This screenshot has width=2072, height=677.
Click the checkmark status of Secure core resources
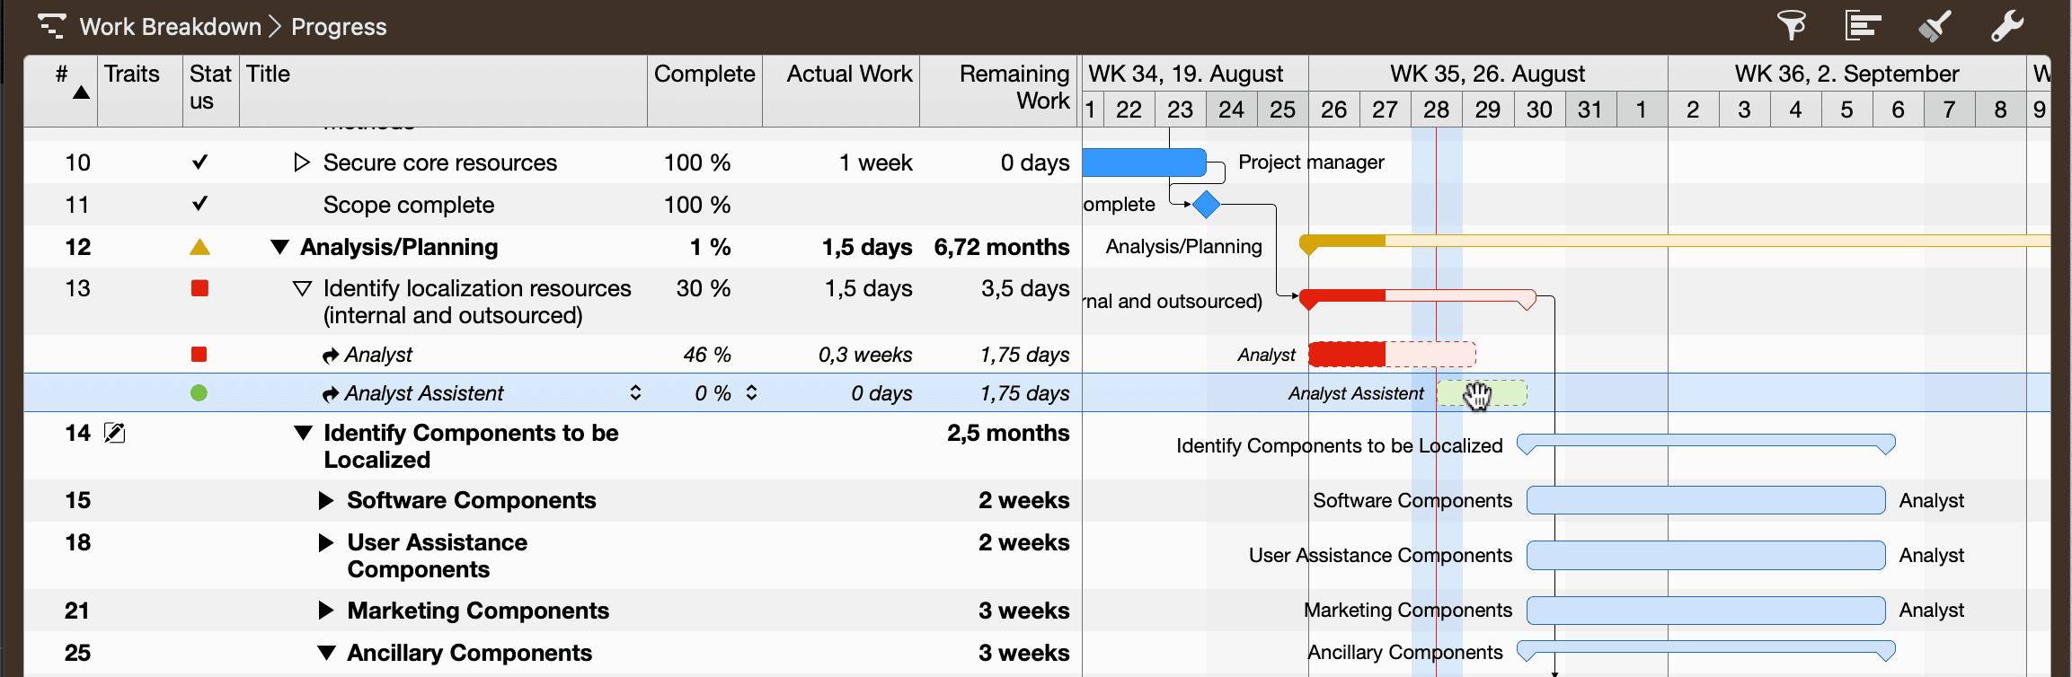point(199,163)
